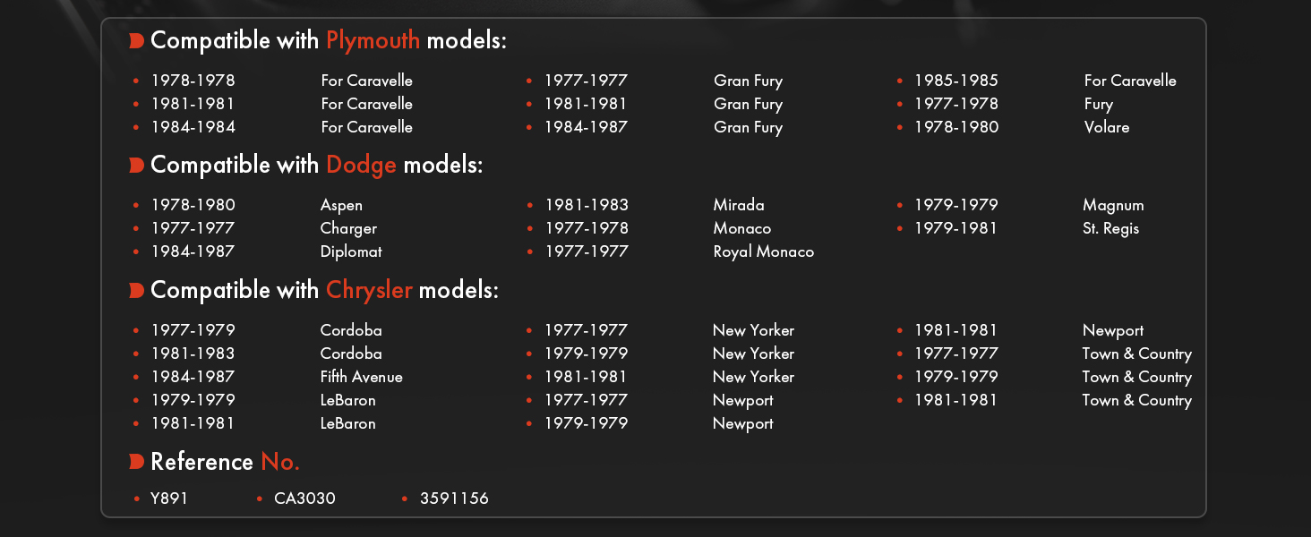Click "New Yorker" in the 1977-1977 row
Viewport: 1311px width, 537px height.
pos(753,330)
